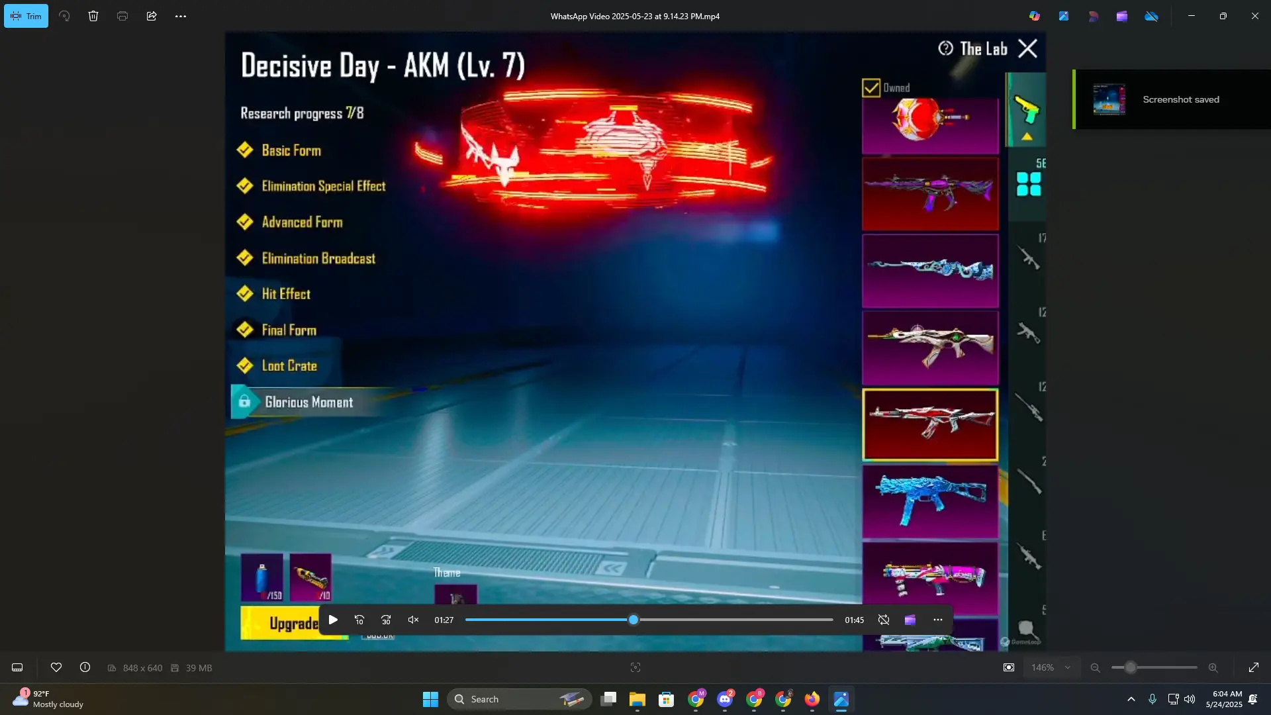
Task: Open more playback options menu
Action: coord(938,620)
